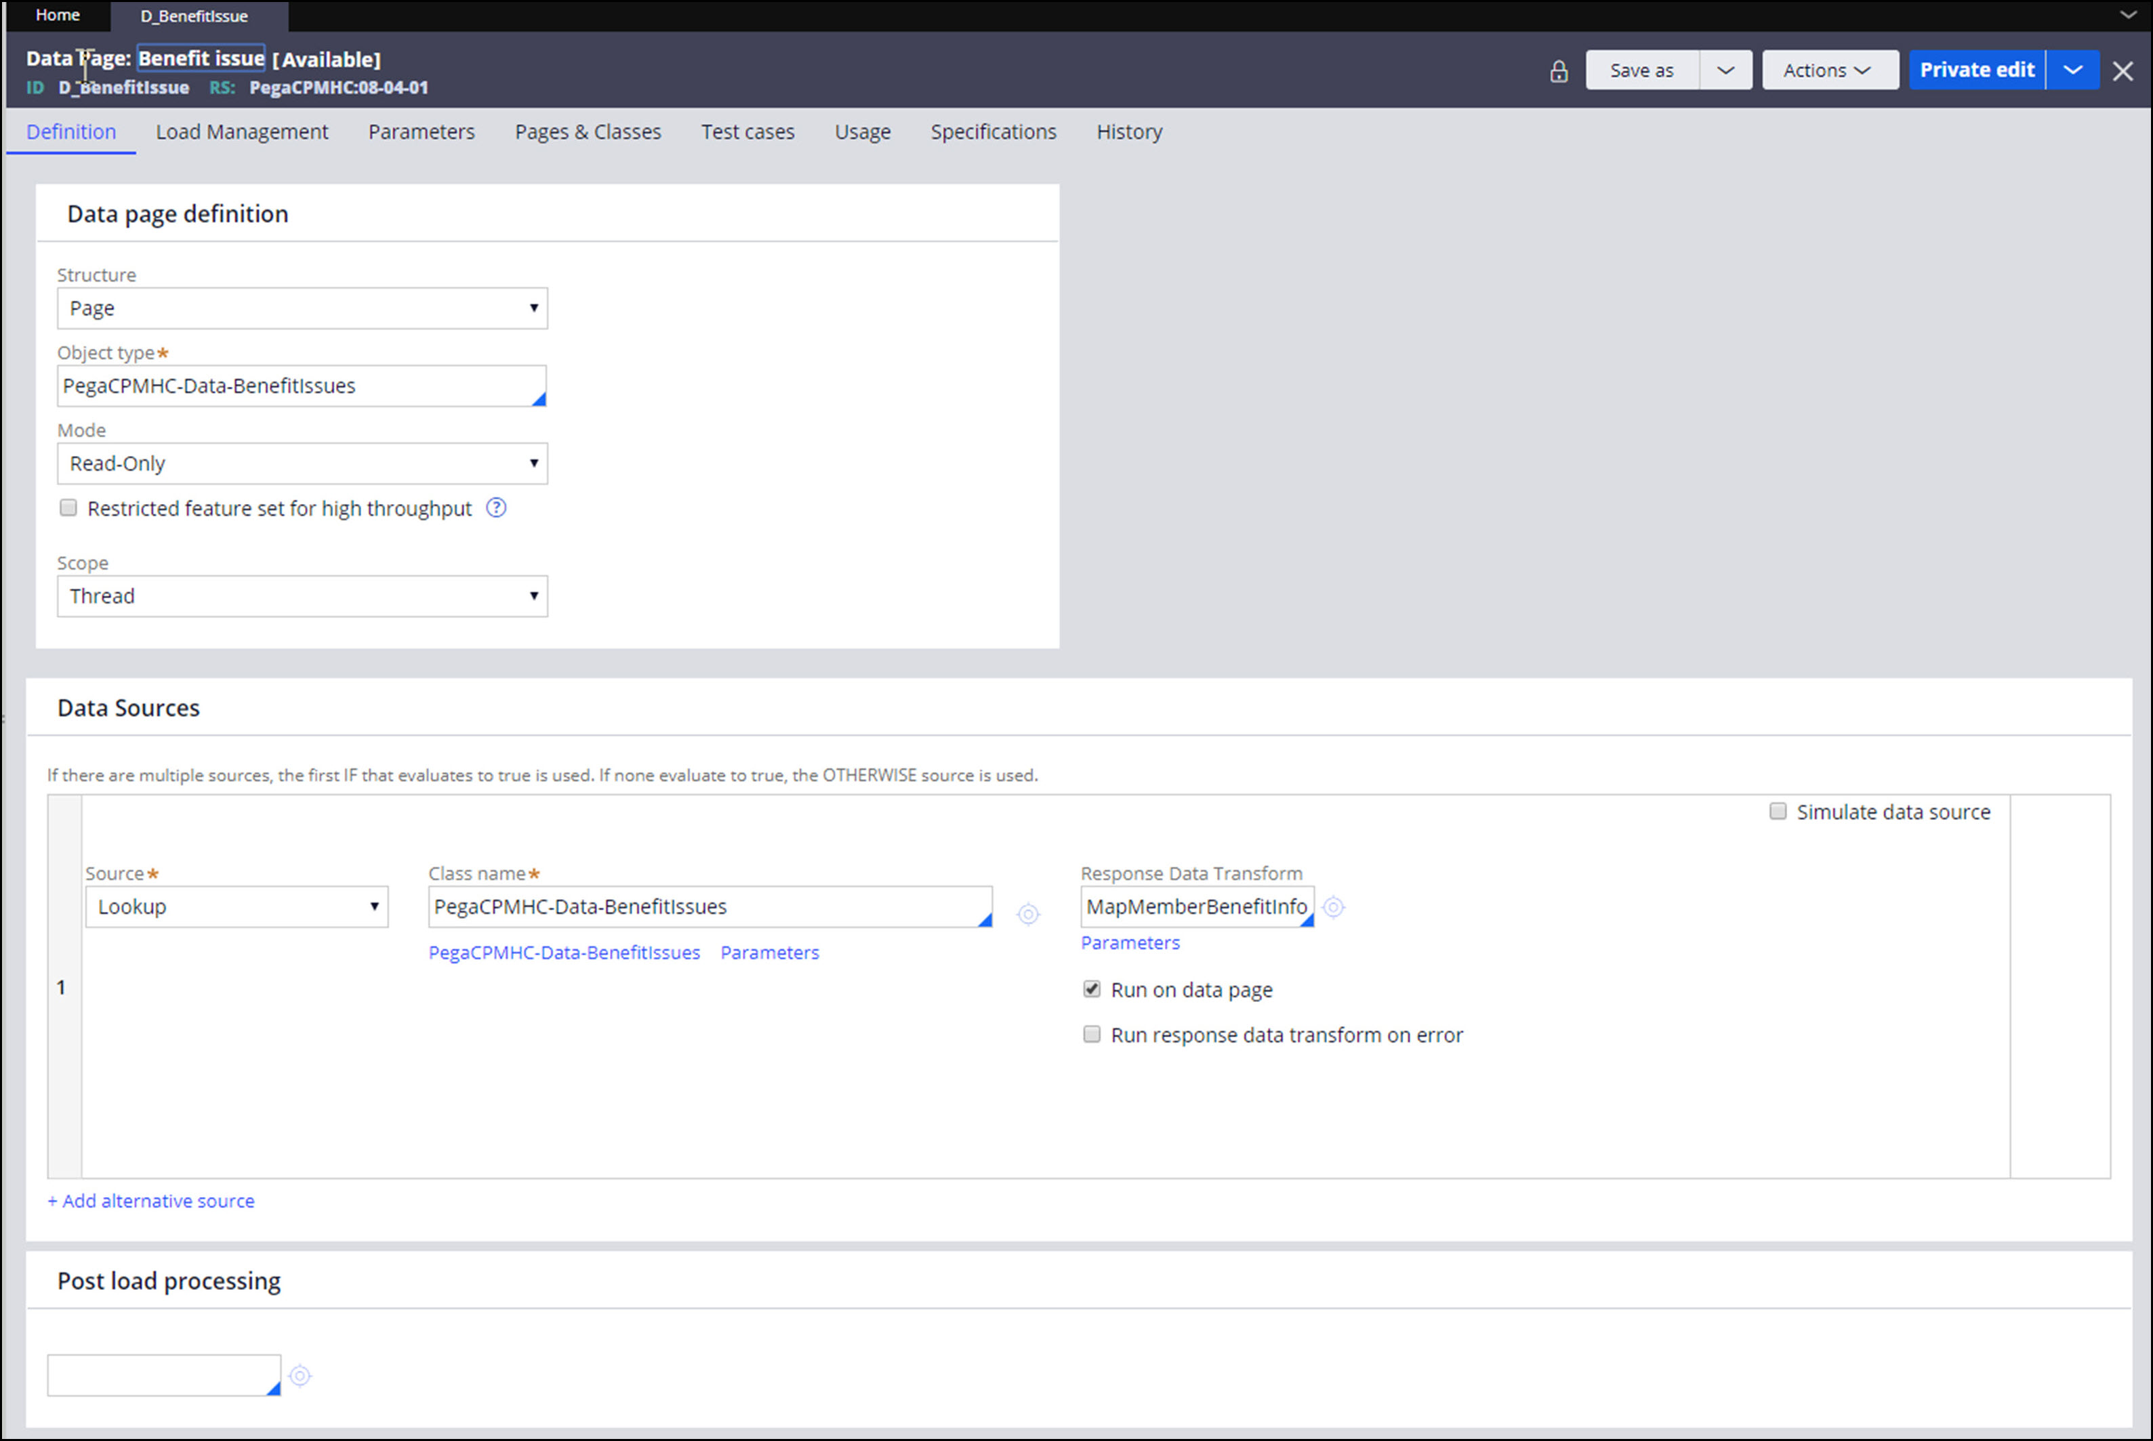The height and width of the screenshot is (1441, 2153).
Task: Expand top-right tab bar chevron
Action: click(x=2127, y=15)
